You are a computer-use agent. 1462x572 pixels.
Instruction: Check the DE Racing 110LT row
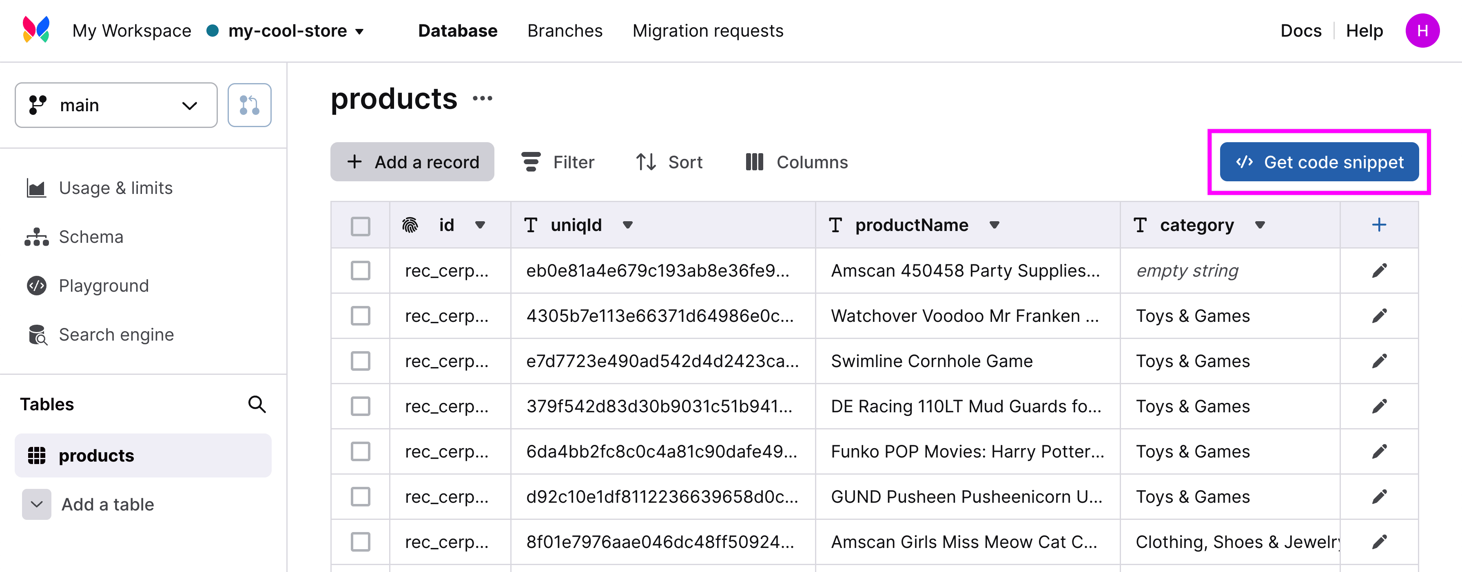pos(360,407)
